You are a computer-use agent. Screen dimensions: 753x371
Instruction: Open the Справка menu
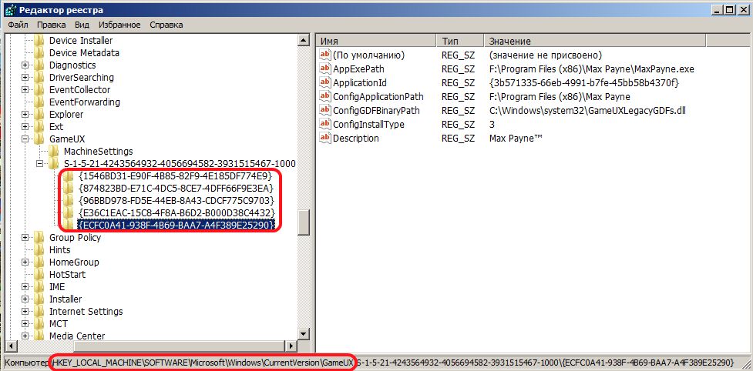pyautogui.click(x=166, y=25)
